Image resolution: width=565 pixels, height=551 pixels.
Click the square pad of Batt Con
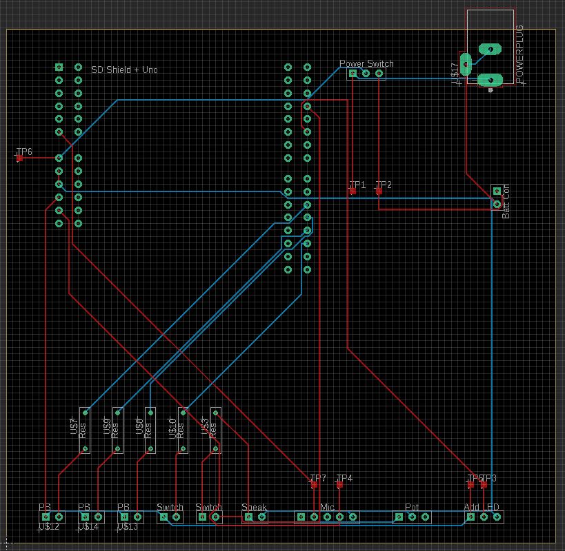[x=497, y=191]
